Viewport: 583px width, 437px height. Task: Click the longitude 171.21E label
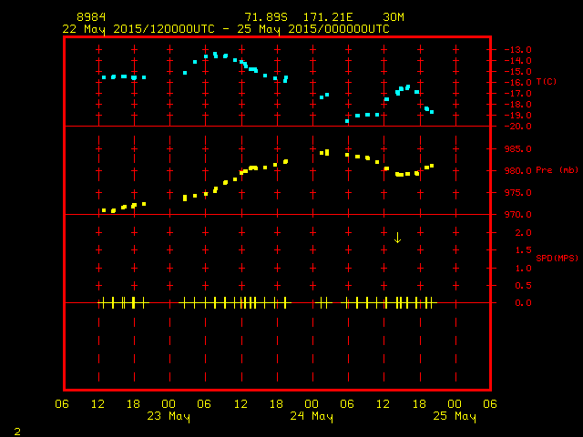328,17
